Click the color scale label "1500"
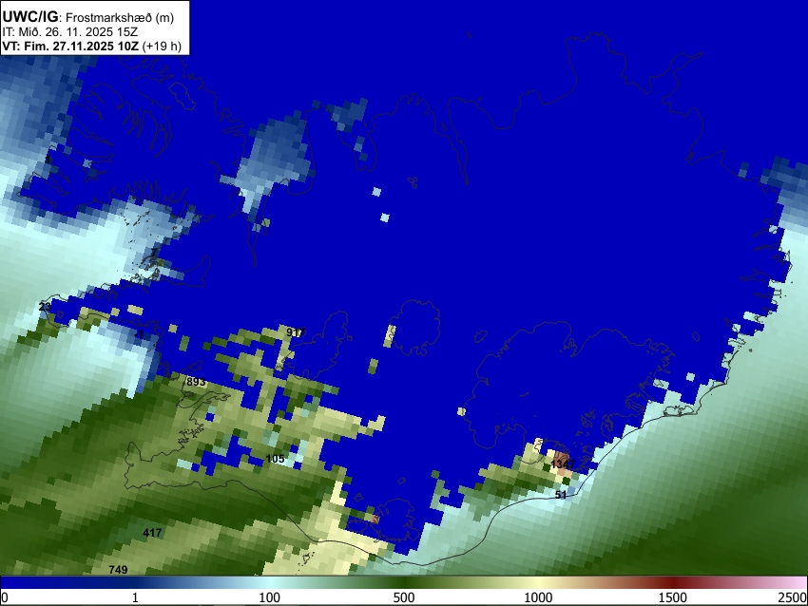The width and height of the screenshot is (808, 606). click(673, 597)
